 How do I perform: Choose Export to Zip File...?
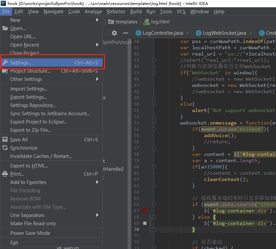51,130
